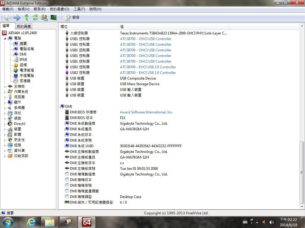Click the green monitor graph toolbar icon
Screen dimensions: 305x228
coord(54,18)
